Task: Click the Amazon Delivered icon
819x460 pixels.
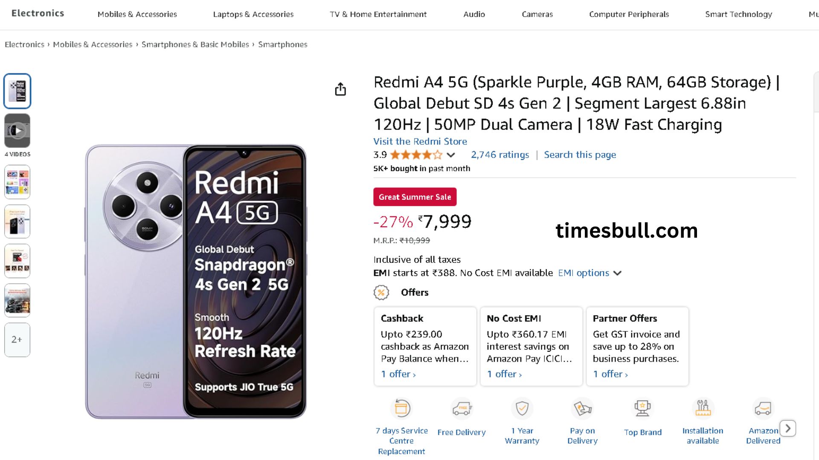Action: (763, 408)
